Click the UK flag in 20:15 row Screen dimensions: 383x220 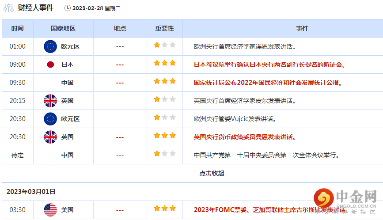(x=50, y=101)
